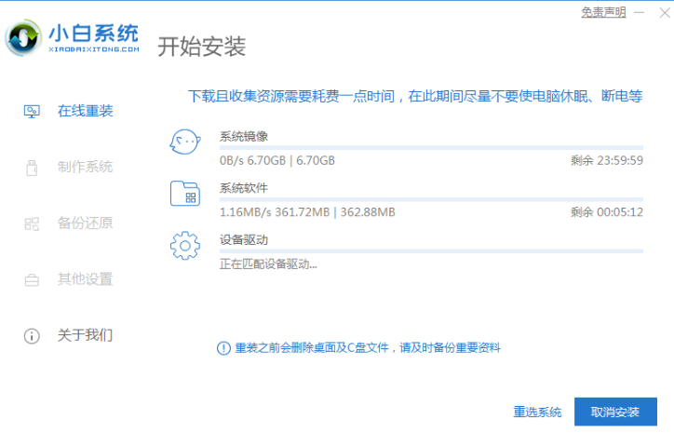The height and width of the screenshot is (433, 674).
Task: Click the 设备驱动 progress bar
Action: [x=431, y=250]
